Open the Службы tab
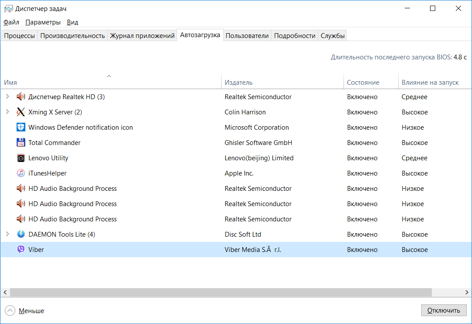 click(333, 36)
